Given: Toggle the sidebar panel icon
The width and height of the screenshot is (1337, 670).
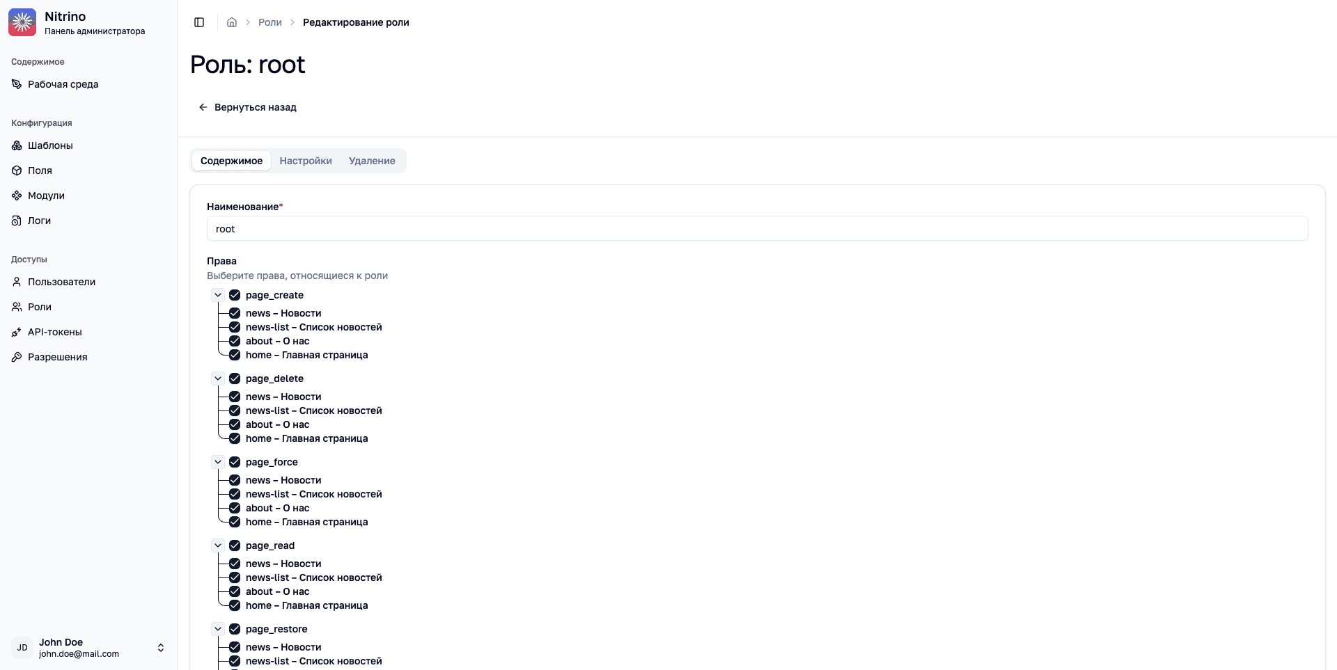Looking at the screenshot, I should click(x=199, y=22).
